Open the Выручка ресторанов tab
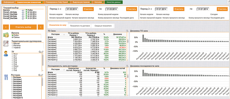The height and width of the screenshot is (99, 230). 81,2
